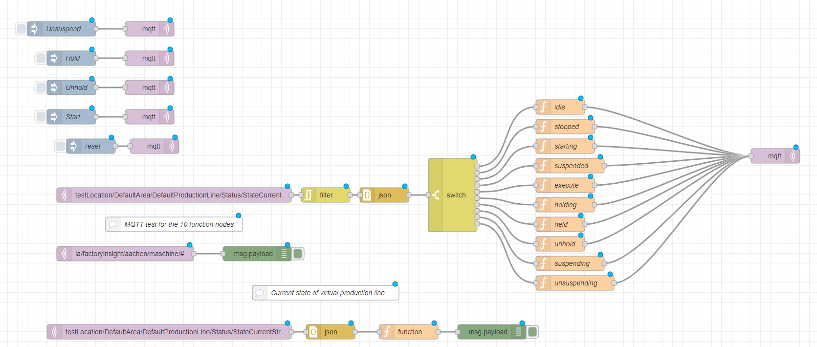Screen dimensions: 817x347
Task: Select the bottom node labeled function
Action: click(x=410, y=332)
